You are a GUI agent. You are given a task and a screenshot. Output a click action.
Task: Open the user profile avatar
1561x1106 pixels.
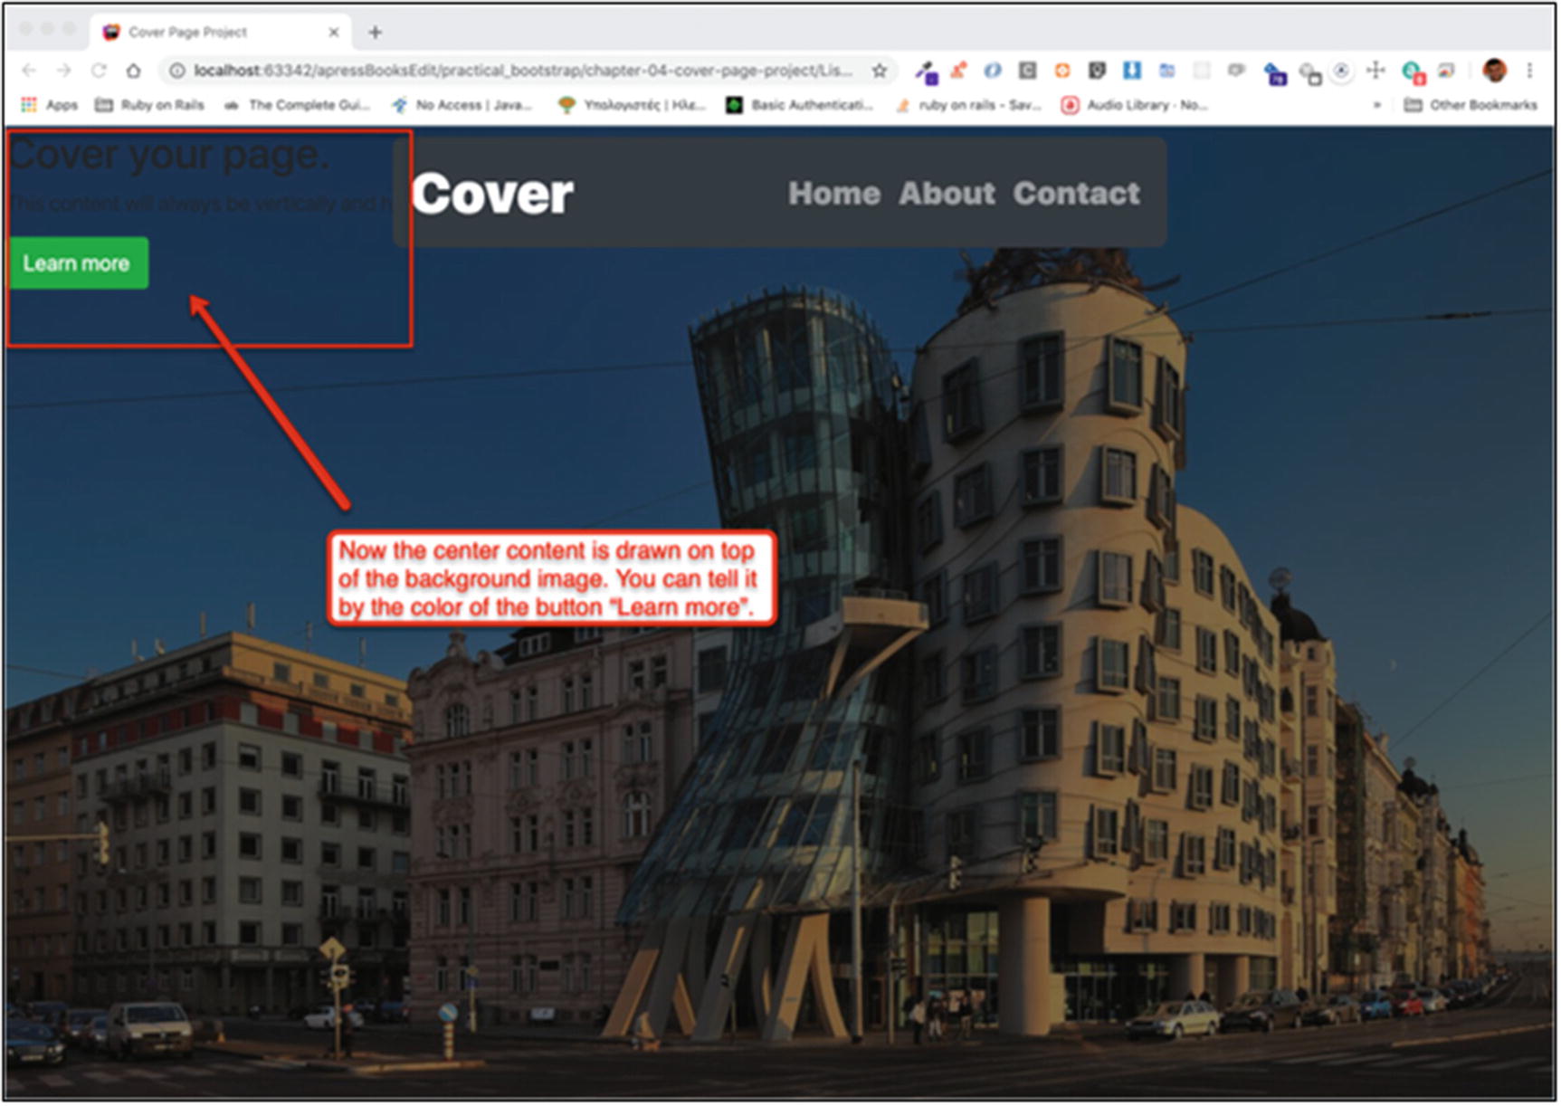(x=1495, y=71)
